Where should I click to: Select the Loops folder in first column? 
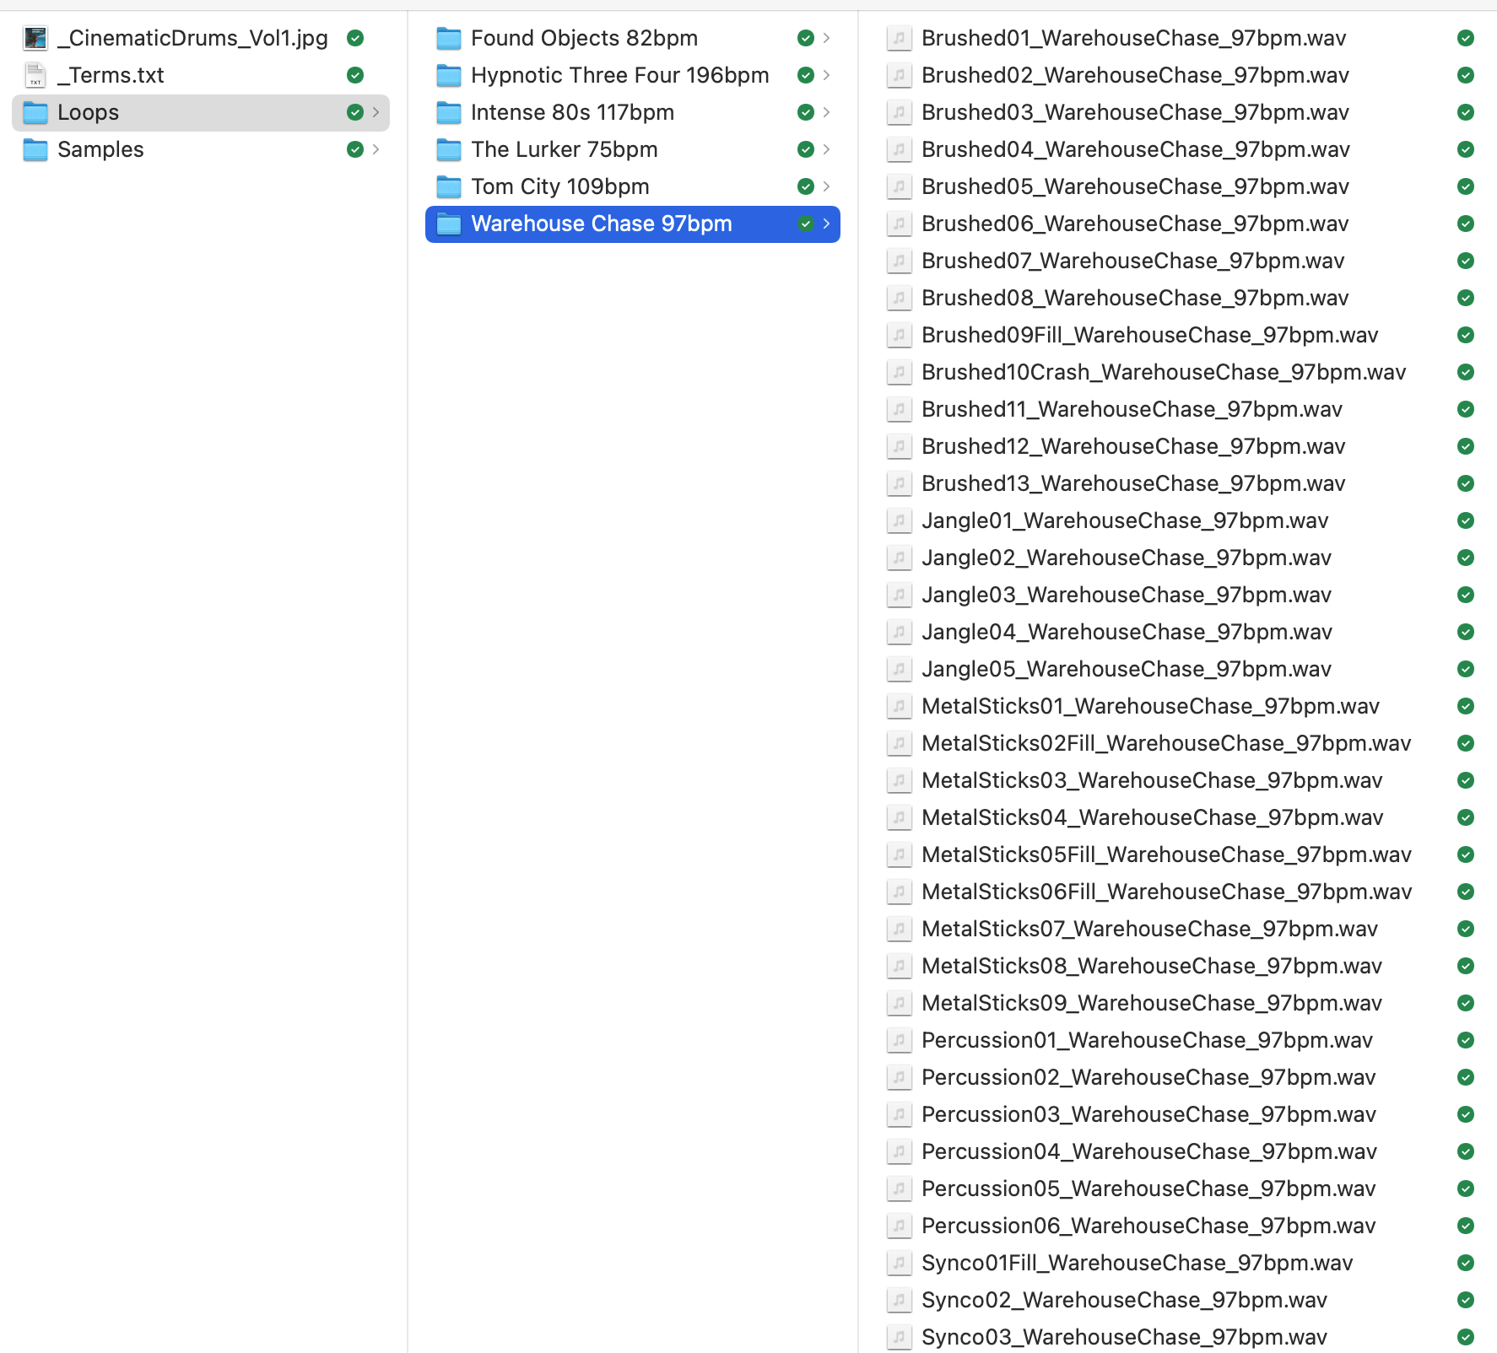click(x=89, y=112)
